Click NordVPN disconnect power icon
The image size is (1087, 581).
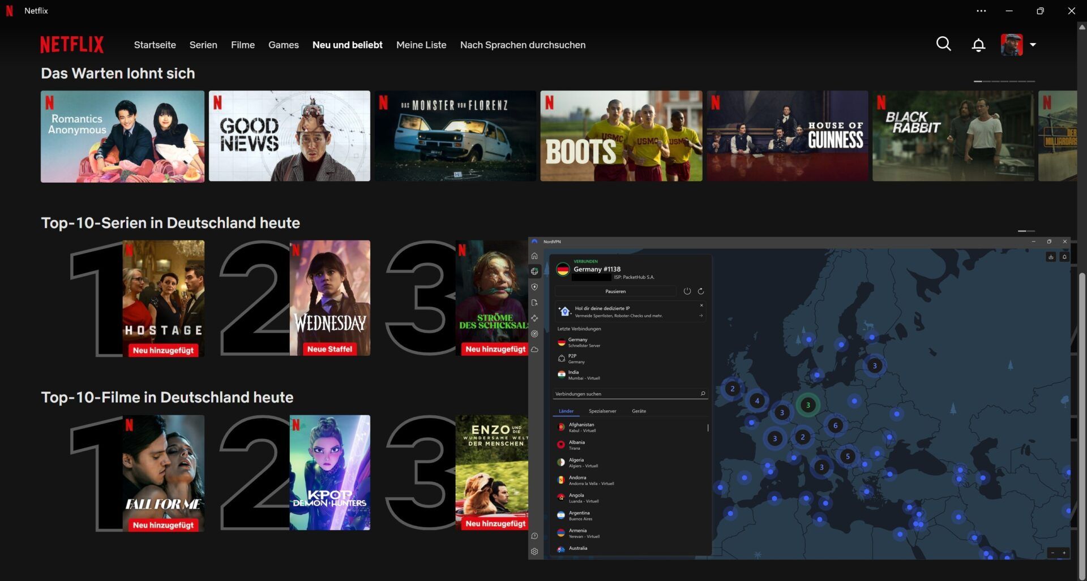pyautogui.click(x=687, y=291)
